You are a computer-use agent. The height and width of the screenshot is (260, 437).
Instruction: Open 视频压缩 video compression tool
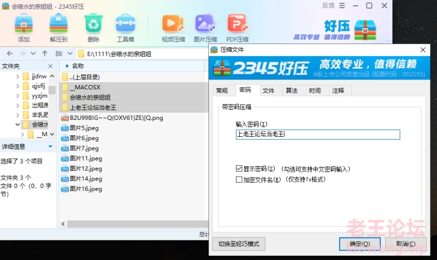[x=173, y=28]
